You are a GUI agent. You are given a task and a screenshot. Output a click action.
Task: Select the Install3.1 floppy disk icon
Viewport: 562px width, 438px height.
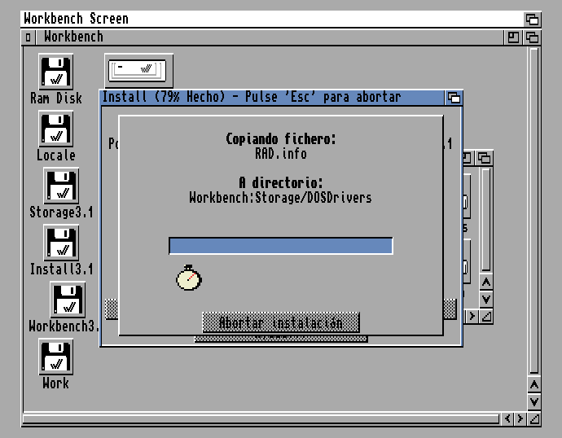coord(61,243)
